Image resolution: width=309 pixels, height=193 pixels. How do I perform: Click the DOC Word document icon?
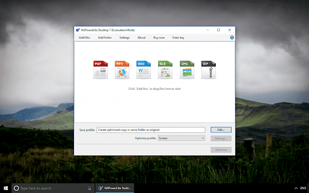143,69
